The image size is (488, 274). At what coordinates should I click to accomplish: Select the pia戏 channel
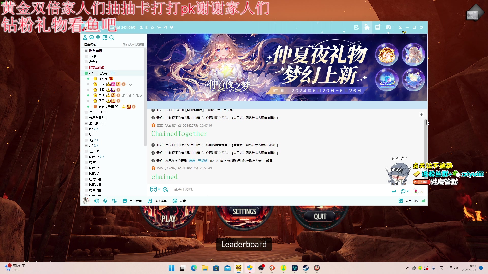[93, 56]
